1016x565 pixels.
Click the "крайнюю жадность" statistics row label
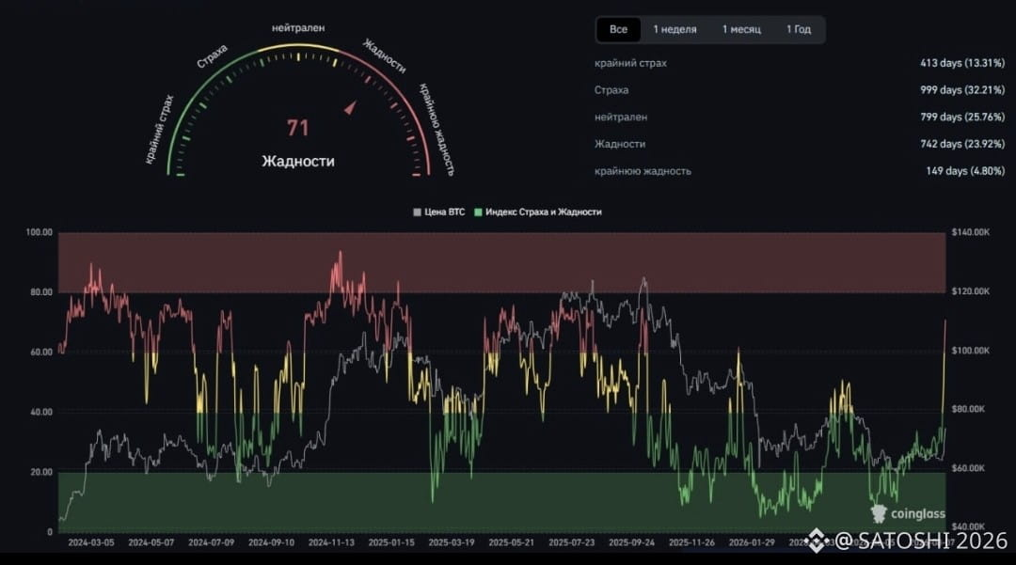pos(643,171)
